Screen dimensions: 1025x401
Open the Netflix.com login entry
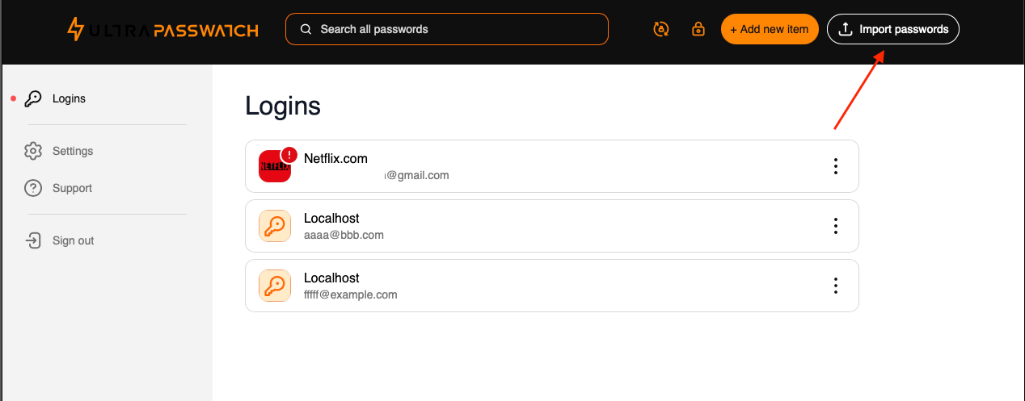pyautogui.click(x=552, y=166)
